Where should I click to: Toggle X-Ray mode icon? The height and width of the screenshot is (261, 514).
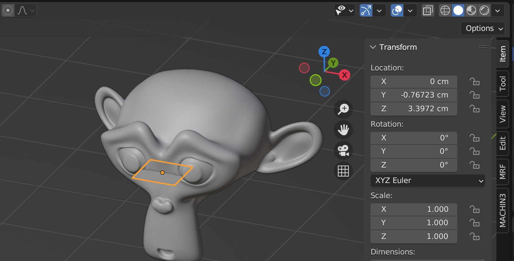pos(428,11)
